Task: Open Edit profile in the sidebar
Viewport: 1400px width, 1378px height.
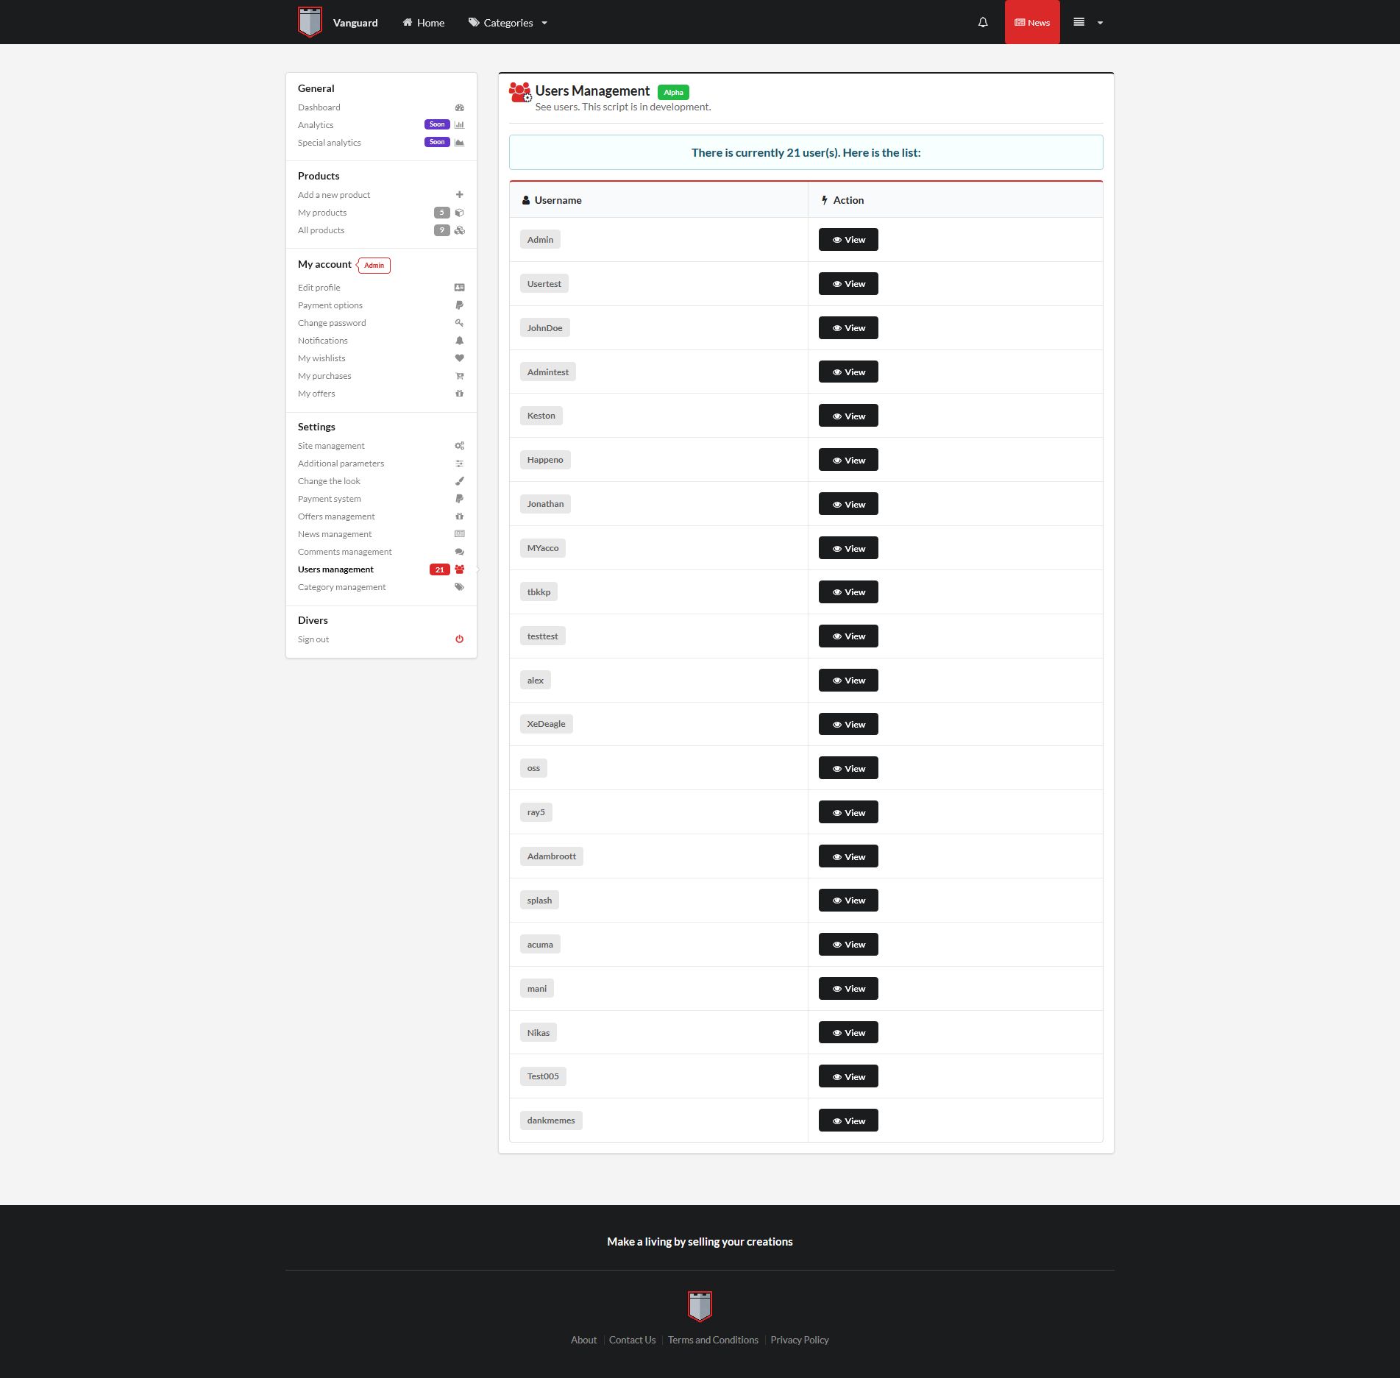Action: point(319,288)
